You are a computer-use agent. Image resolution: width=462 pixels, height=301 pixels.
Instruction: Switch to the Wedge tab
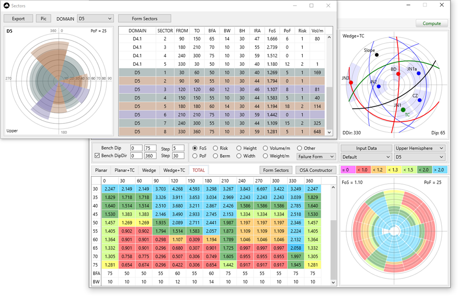(x=149, y=170)
